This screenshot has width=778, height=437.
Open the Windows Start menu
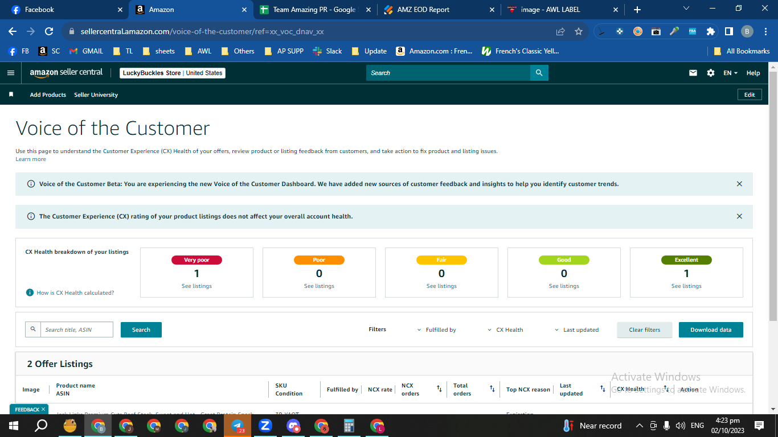(x=14, y=426)
